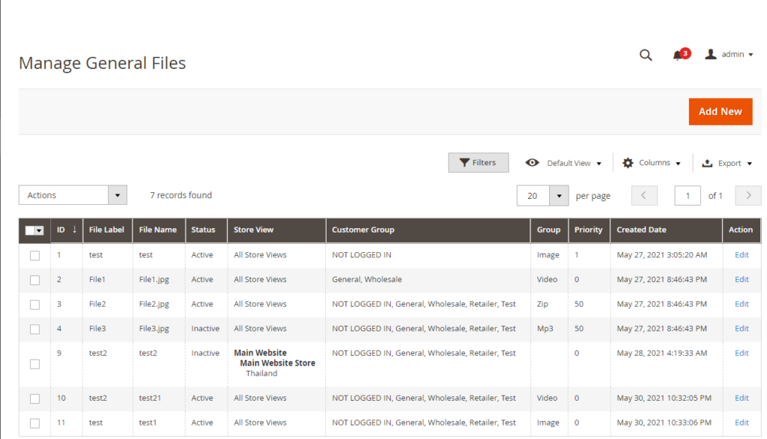Sort the grid by Created Date column
The height and width of the screenshot is (439, 767).
641,230
